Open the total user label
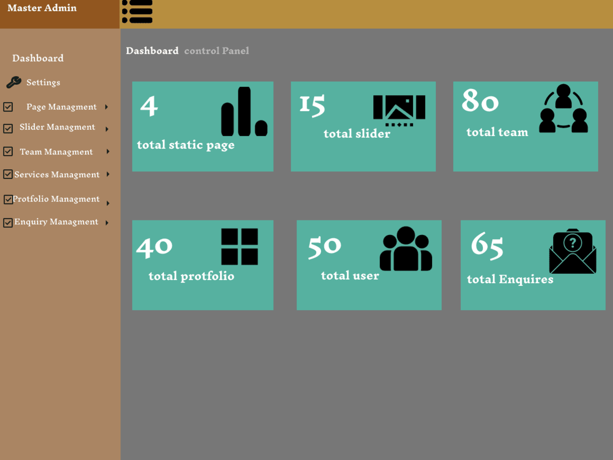 pyautogui.click(x=350, y=276)
